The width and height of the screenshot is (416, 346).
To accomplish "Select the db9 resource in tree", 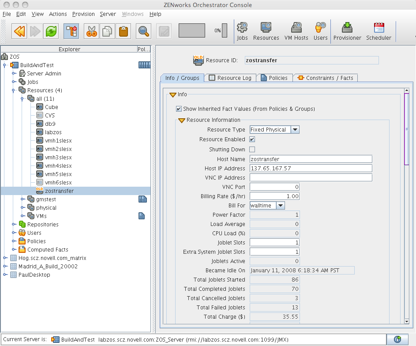I will click(50, 124).
